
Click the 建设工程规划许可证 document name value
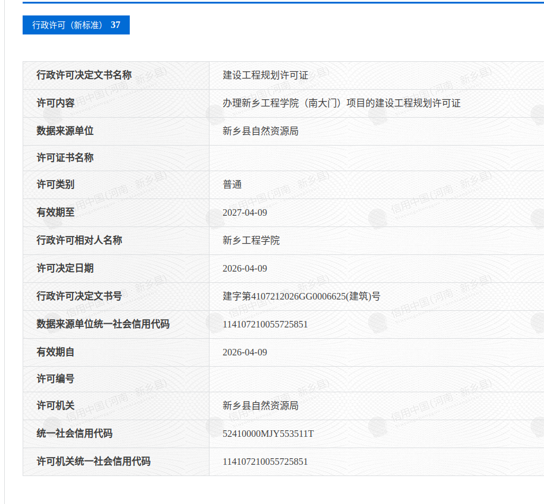[265, 75]
